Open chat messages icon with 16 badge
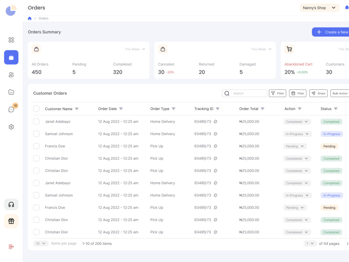The height and width of the screenshot is (262, 349). point(12,109)
